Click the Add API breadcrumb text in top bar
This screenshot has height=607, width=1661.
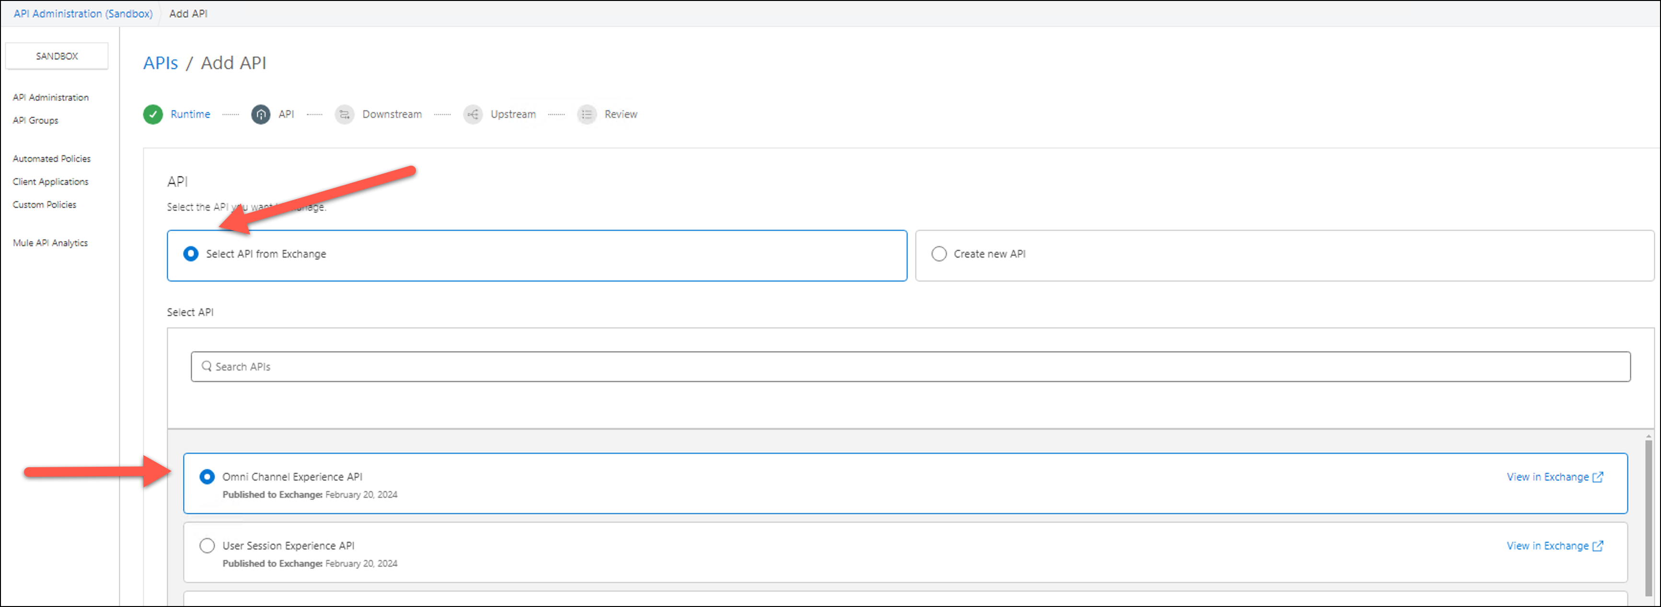(188, 13)
